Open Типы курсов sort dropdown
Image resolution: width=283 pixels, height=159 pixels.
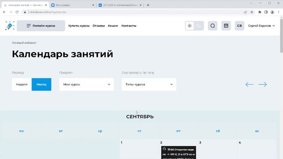[149, 84]
